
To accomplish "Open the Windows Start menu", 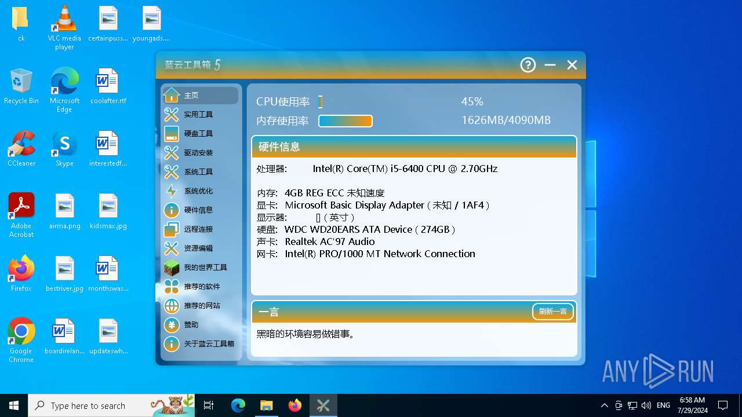I will (x=14, y=405).
